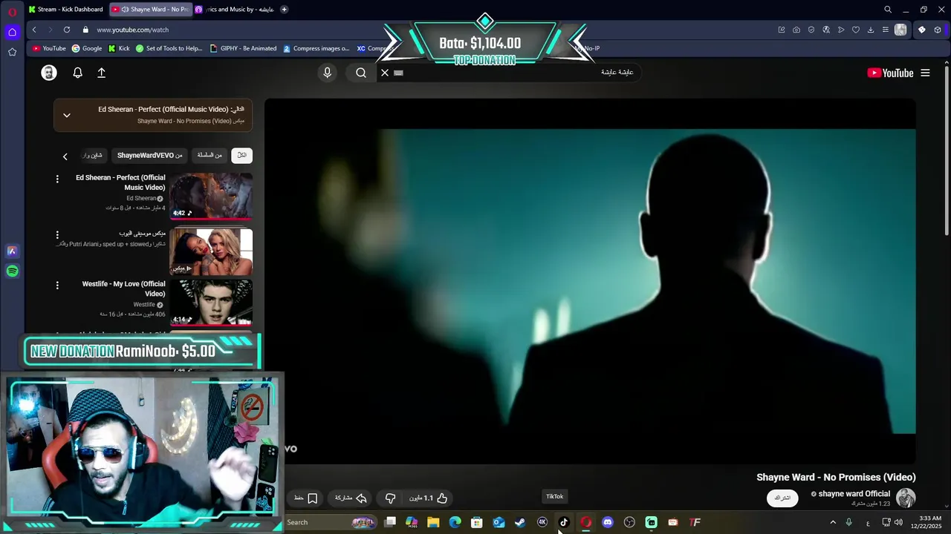Open TikTok from the taskbar
This screenshot has height=534, width=951.
564,522
